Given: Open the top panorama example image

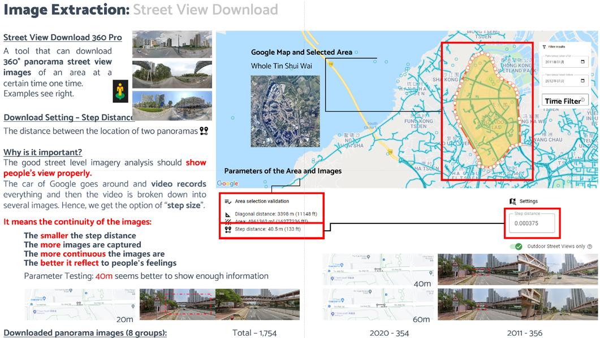Looking at the screenshot, I should (x=172, y=45).
